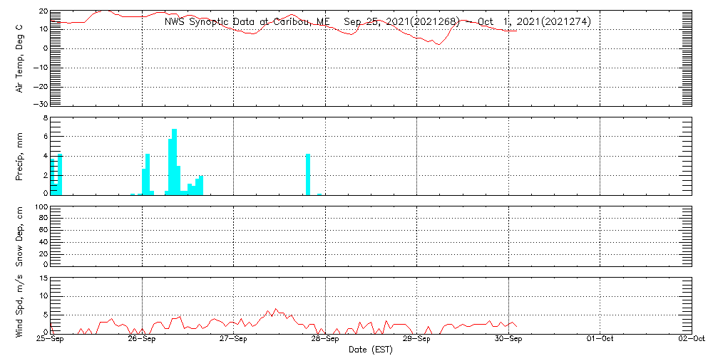
Task: Click the cyan precipitation bar at 25-Sep start
Action: pyautogui.click(x=60, y=174)
